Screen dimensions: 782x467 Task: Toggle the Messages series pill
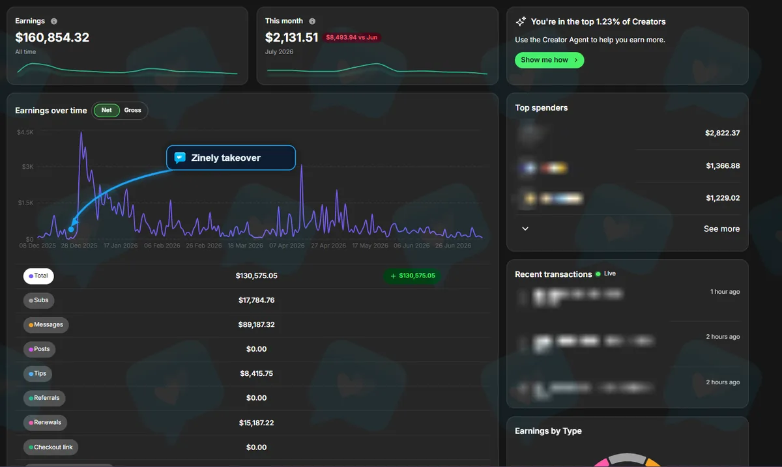coord(46,324)
